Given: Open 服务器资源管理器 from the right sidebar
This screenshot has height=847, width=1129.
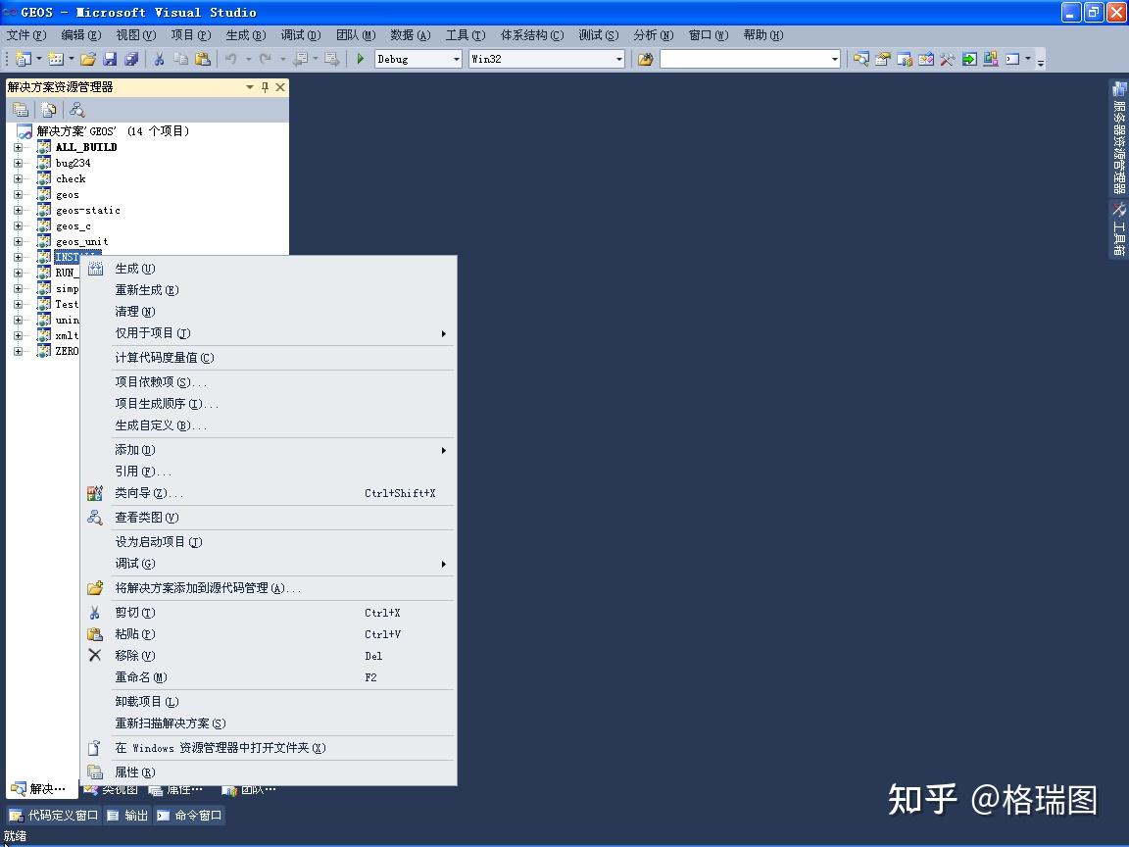Looking at the screenshot, I should [x=1119, y=137].
